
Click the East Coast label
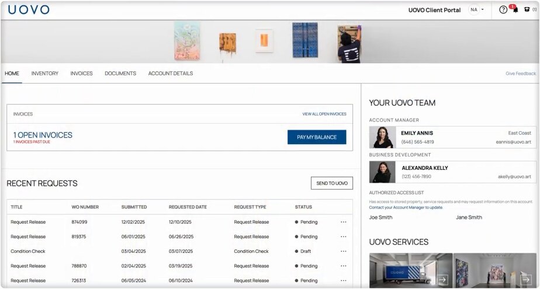click(x=520, y=133)
